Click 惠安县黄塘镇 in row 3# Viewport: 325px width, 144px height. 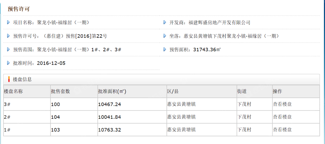pos(181,104)
